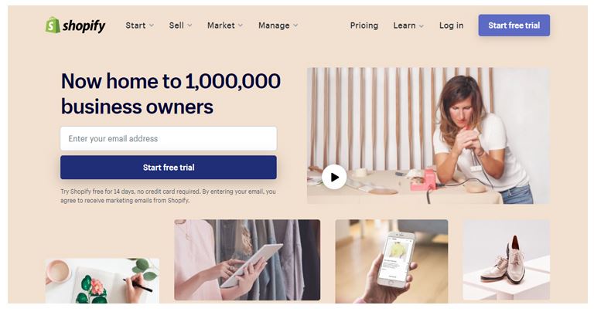
Task: Open the Start menu label
Action: (135, 25)
